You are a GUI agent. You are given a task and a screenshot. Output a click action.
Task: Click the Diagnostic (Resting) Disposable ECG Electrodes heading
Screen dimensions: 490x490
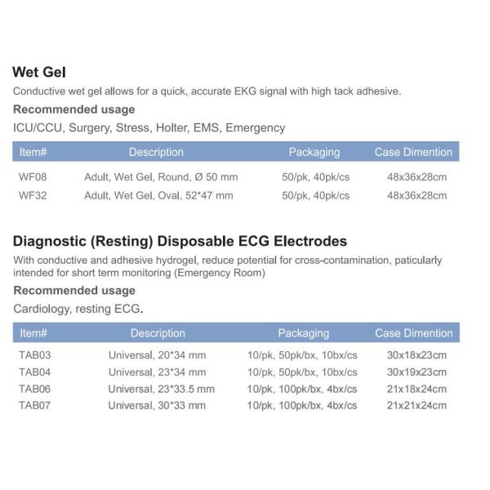pos(180,242)
